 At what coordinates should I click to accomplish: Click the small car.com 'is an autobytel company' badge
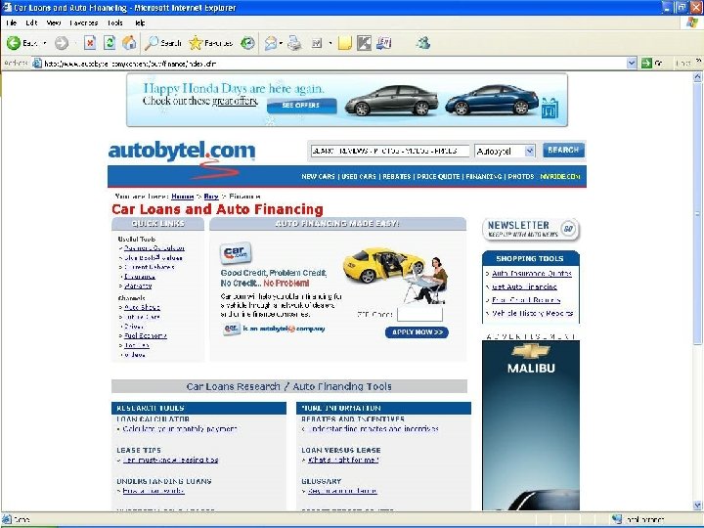(x=232, y=329)
